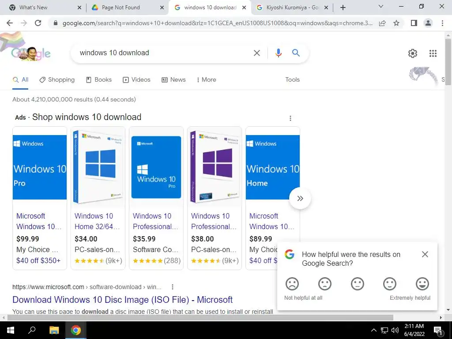The height and width of the screenshot is (339, 452).
Task: Close the Page Not Found tab
Action: [x=162, y=8]
